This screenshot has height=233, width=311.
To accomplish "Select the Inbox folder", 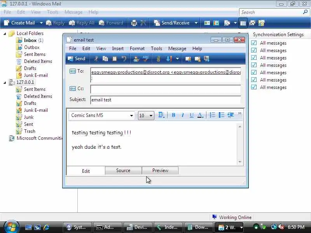I will click(x=30, y=40).
